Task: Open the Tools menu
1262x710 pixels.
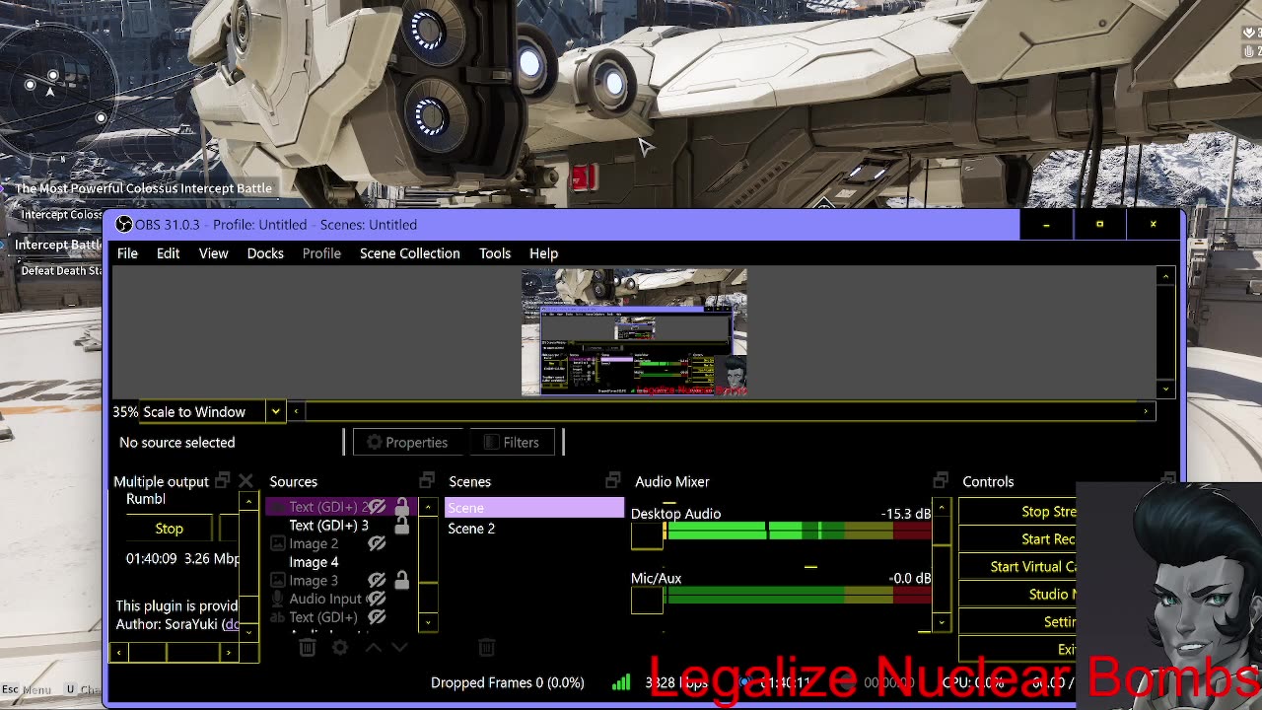Action: click(495, 253)
